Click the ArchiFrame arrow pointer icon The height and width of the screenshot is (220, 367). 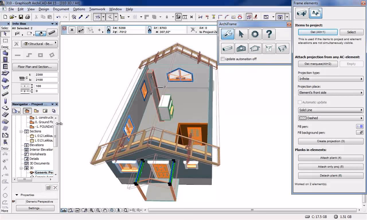point(241,34)
